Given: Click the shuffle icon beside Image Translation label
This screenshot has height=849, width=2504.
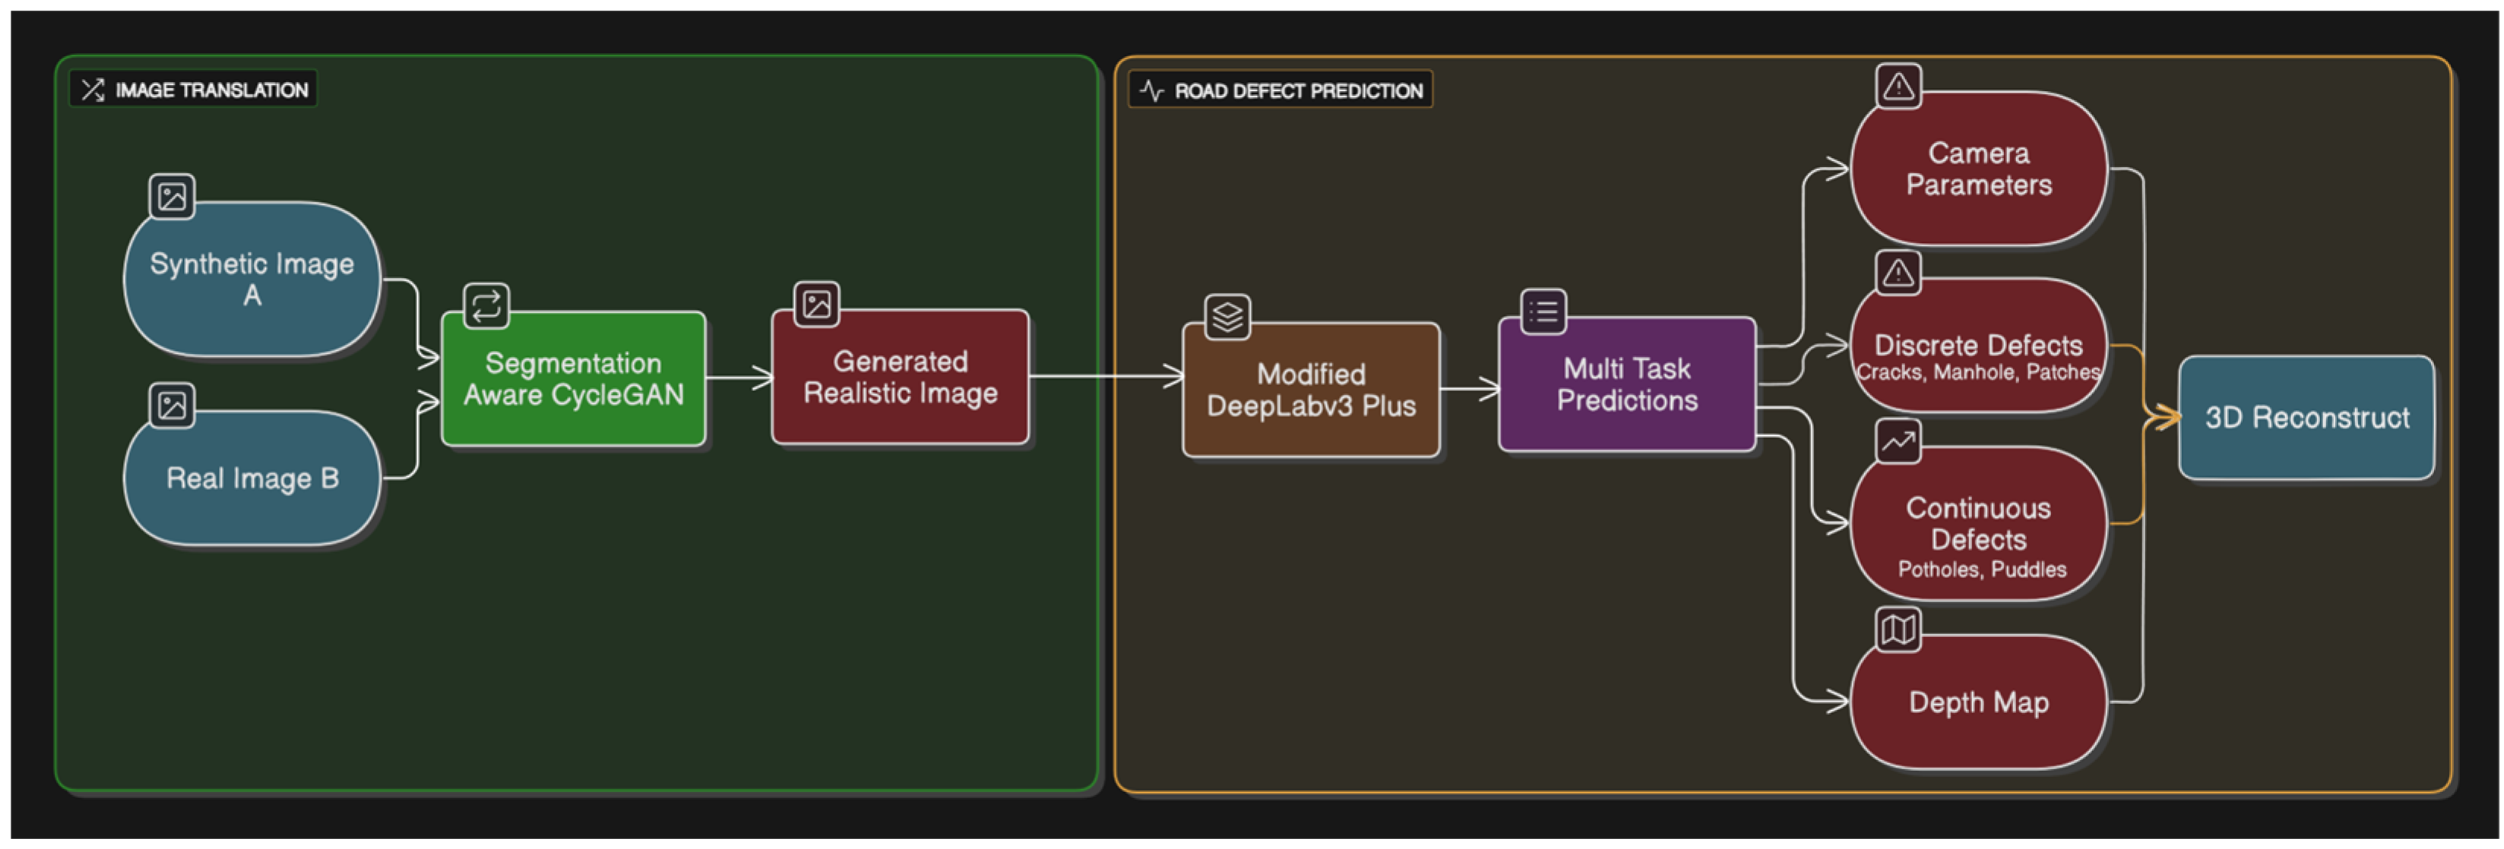Looking at the screenshot, I should pos(93,90).
